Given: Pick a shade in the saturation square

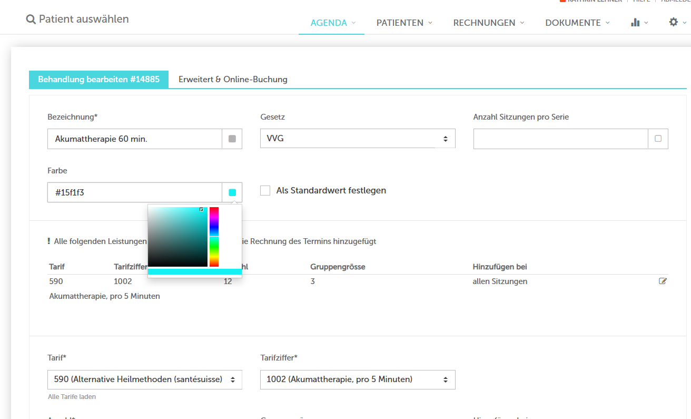Looking at the screenshot, I should pyautogui.click(x=177, y=237).
